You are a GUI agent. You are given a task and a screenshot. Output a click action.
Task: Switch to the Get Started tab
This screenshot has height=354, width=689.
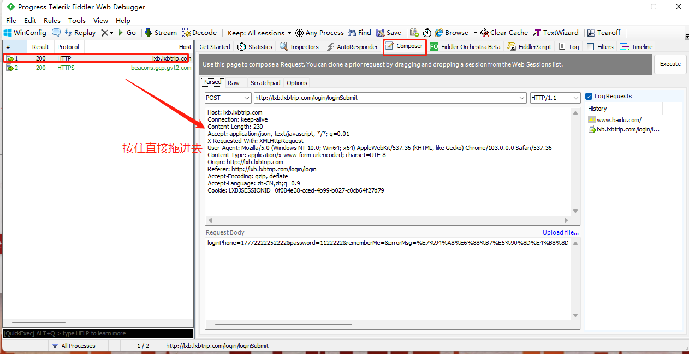point(215,47)
